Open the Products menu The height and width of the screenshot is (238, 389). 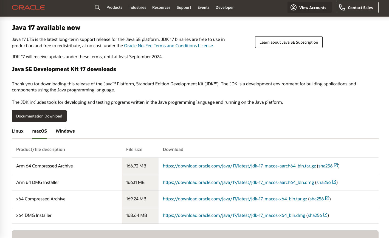tap(114, 7)
